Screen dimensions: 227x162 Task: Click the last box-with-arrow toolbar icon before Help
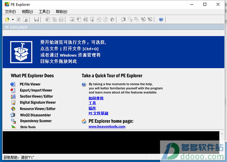(x=150, y=19)
